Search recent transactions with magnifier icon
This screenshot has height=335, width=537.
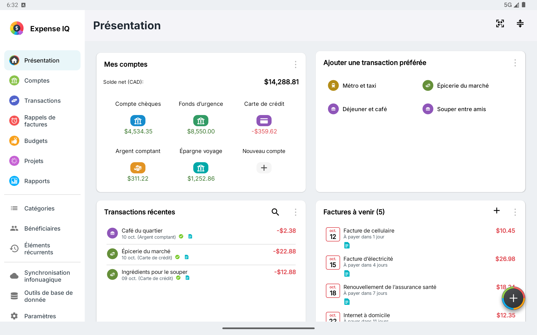(275, 212)
